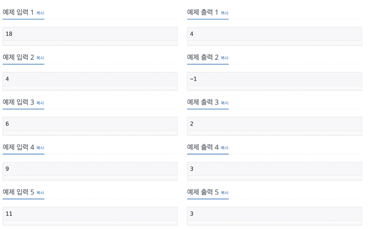Copy example output 1 via 복사 link
Image resolution: width=371 pixels, height=229 pixels.
[x=224, y=13]
